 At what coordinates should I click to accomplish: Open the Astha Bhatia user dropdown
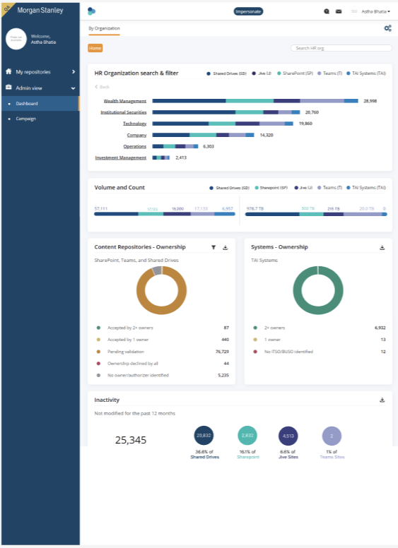point(375,11)
